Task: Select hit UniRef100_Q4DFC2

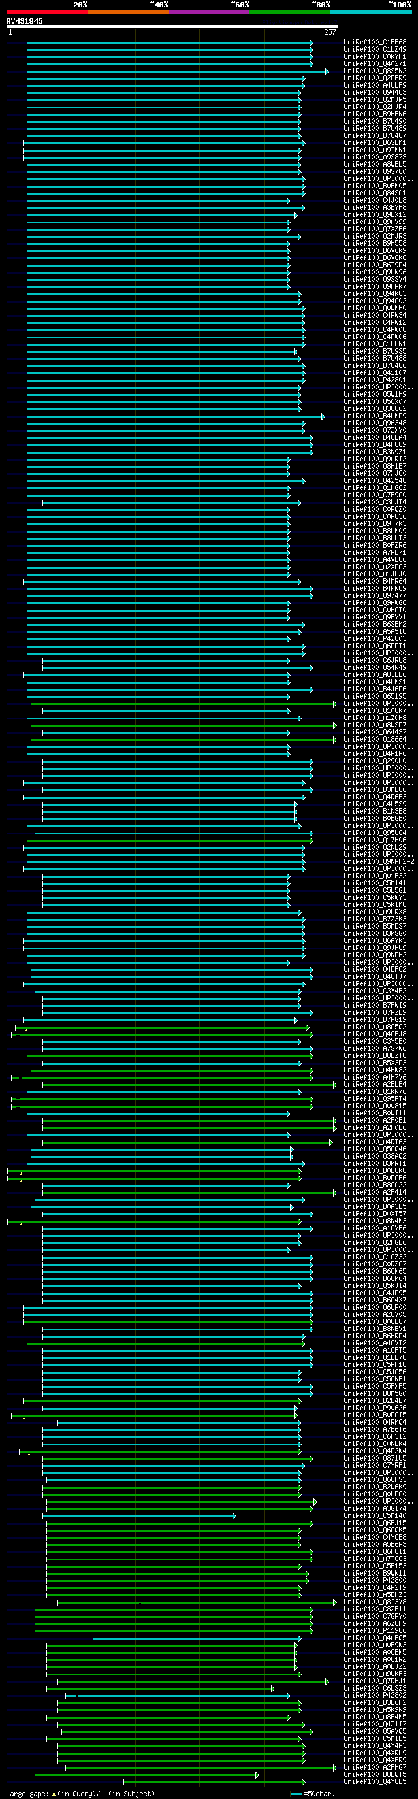Action: tap(375, 969)
